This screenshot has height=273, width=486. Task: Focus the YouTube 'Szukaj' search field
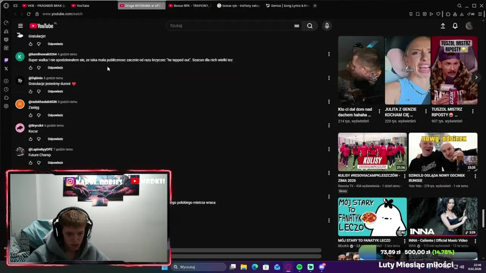coord(230,26)
